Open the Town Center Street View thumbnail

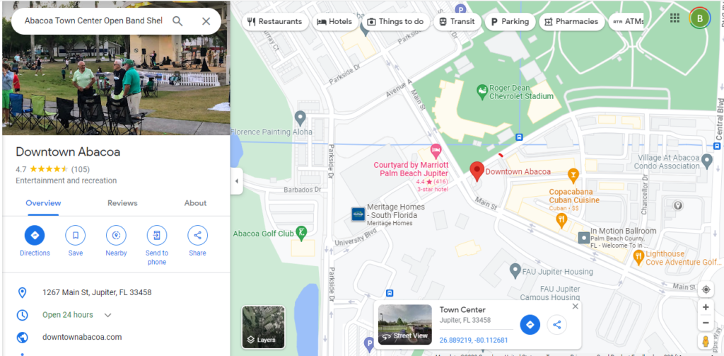coord(405,325)
